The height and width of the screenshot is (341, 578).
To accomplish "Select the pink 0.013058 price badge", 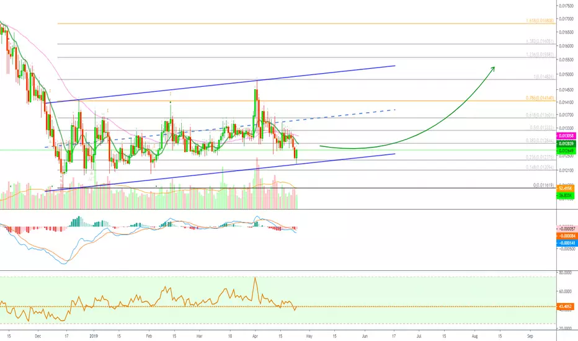I will pos(566,136).
